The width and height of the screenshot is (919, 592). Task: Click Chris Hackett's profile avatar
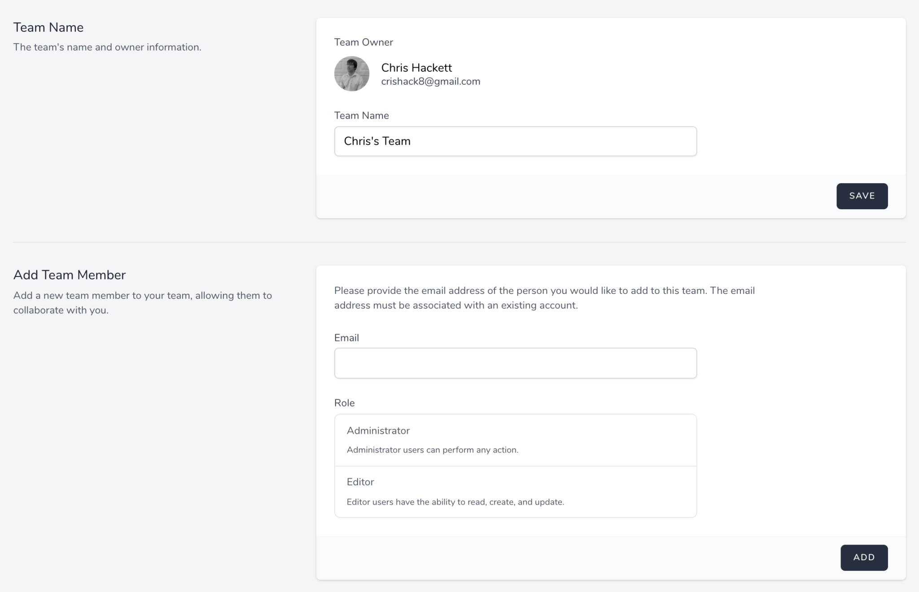352,74
